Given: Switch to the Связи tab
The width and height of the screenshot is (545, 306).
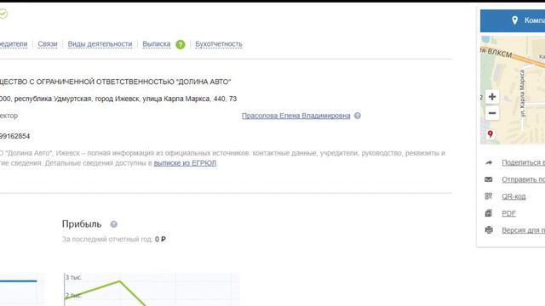Looking at the screenshot, I should pyautogui.click(x=48, y=44).
